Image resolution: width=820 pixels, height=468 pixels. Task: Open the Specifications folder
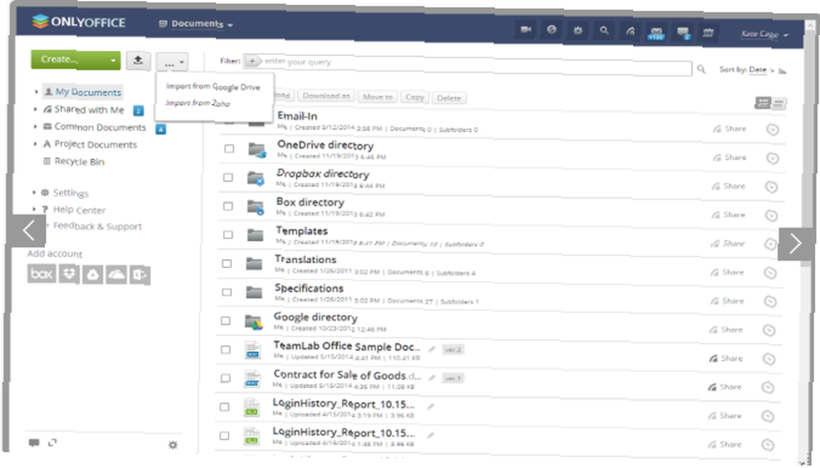point(309,289)
